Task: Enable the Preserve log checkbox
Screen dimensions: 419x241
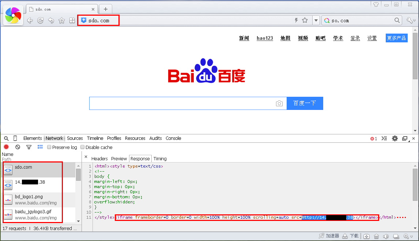Action: [49, 147]
